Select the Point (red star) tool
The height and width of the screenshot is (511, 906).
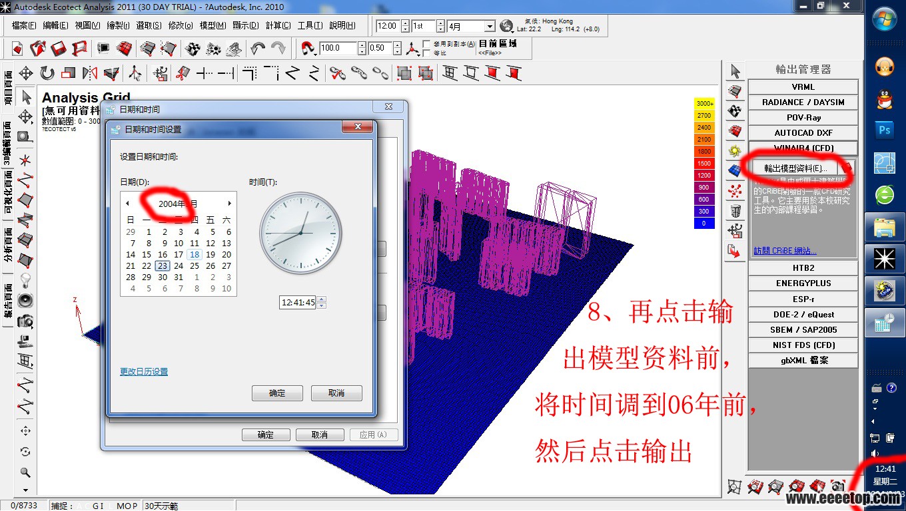pyautogui.click(x=25, y=160)
